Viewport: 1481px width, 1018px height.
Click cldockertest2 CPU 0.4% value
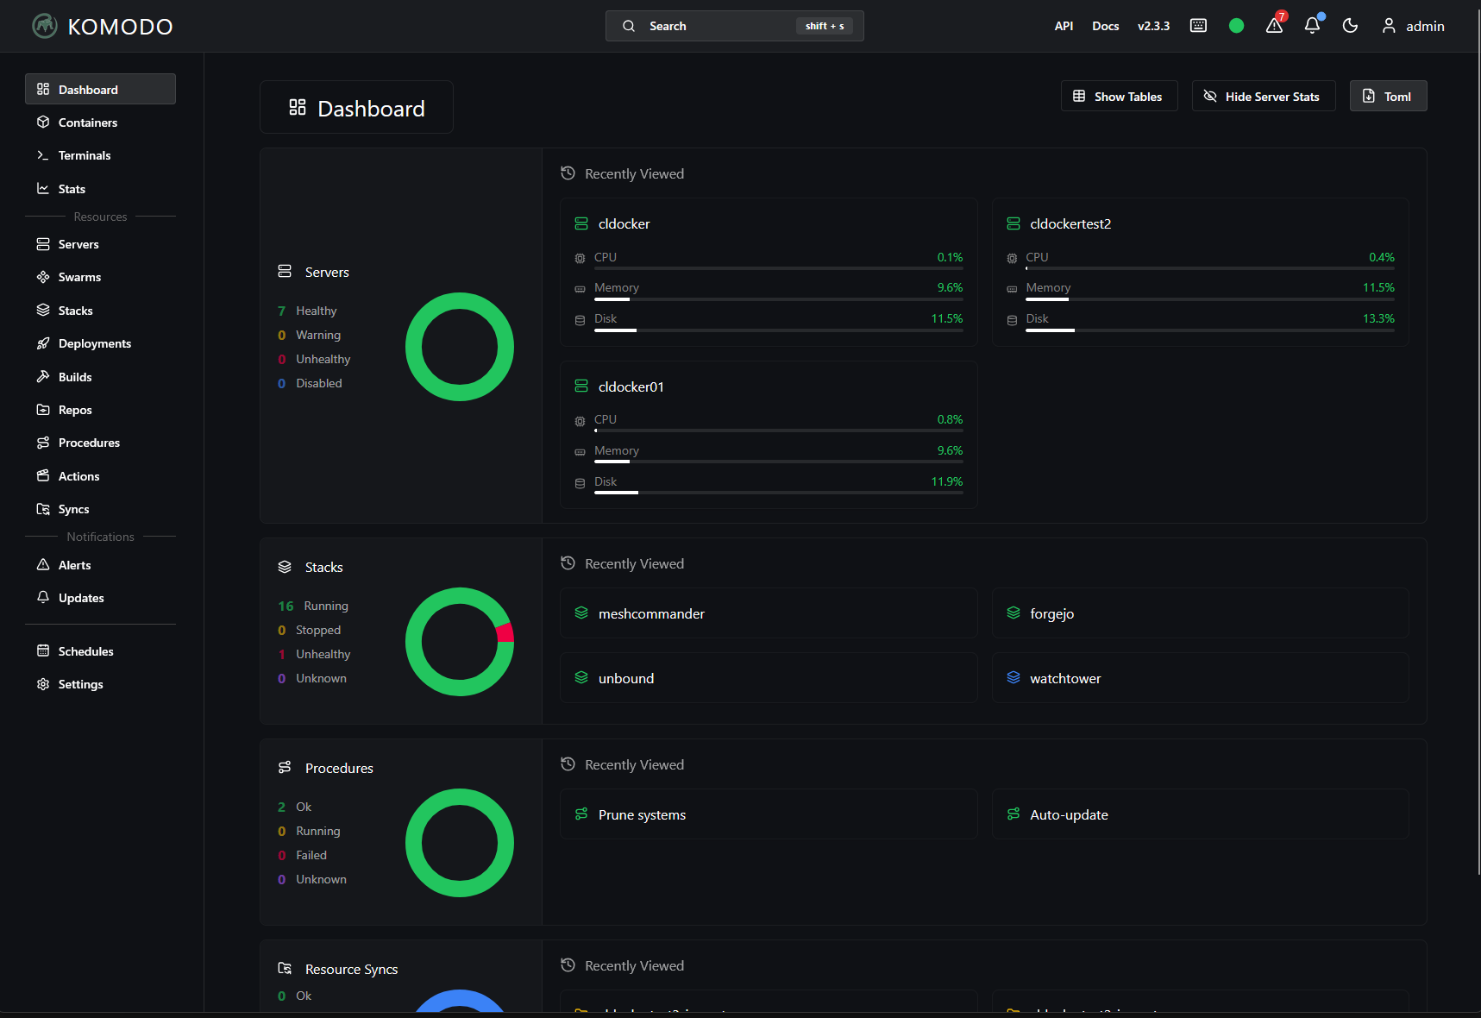pyautogui.click(x=1382, y=257)
